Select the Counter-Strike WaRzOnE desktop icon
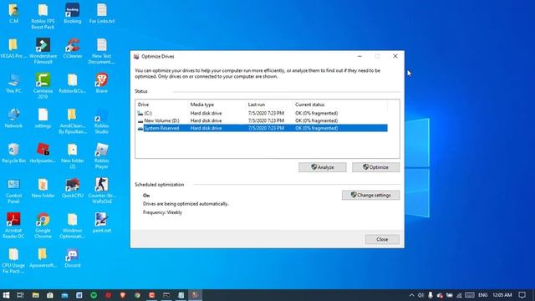The width and height of the screenshot is (535, 301). coord(102,191)
